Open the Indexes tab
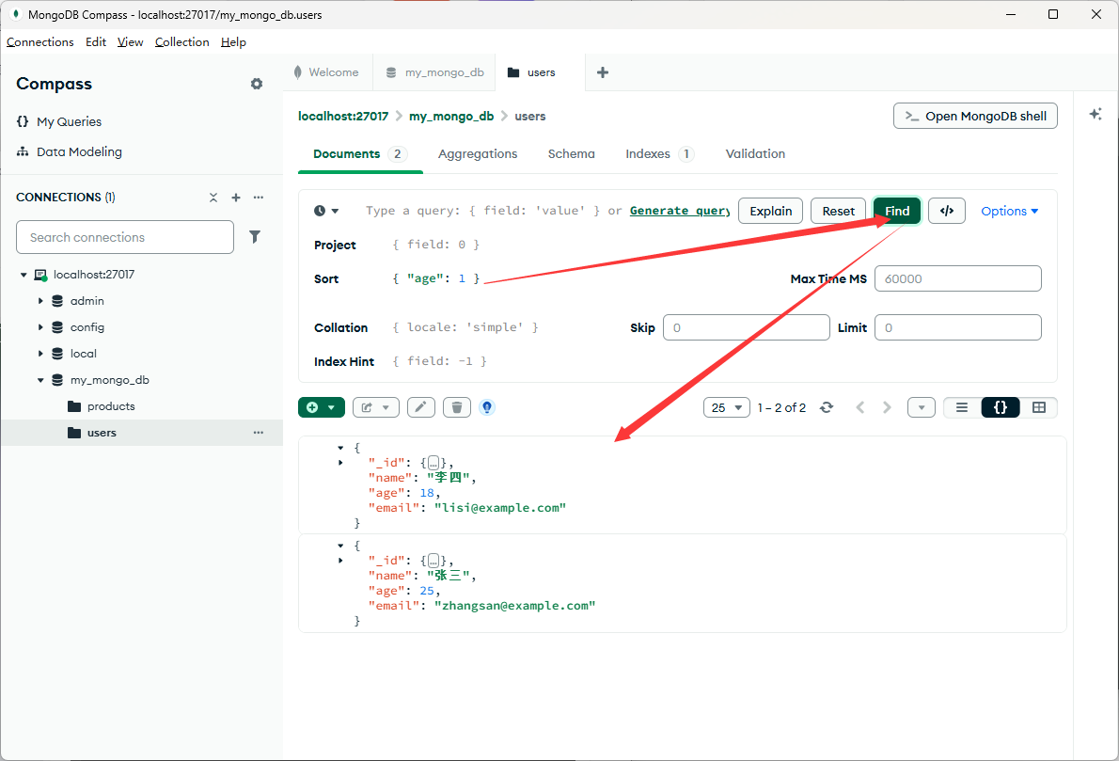1119x761 pixels. point(659,153)
